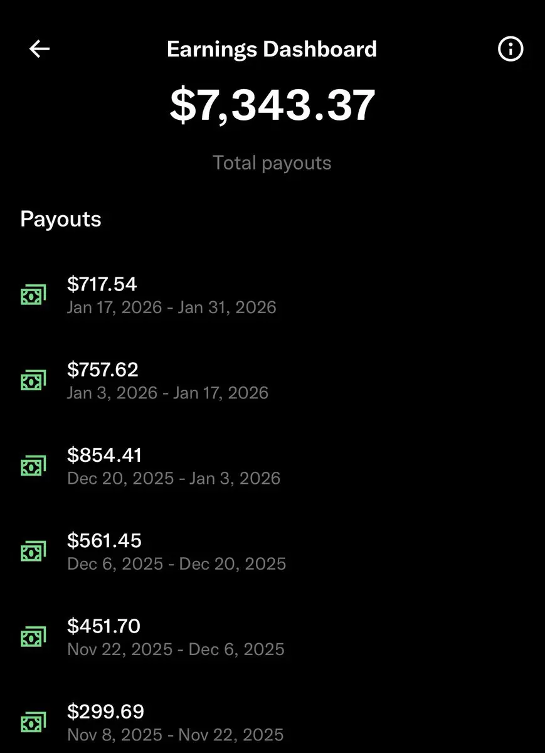Viewport: 545px width, 753px height.
Task: Click the Total payouts label
Action: [272, 163]
